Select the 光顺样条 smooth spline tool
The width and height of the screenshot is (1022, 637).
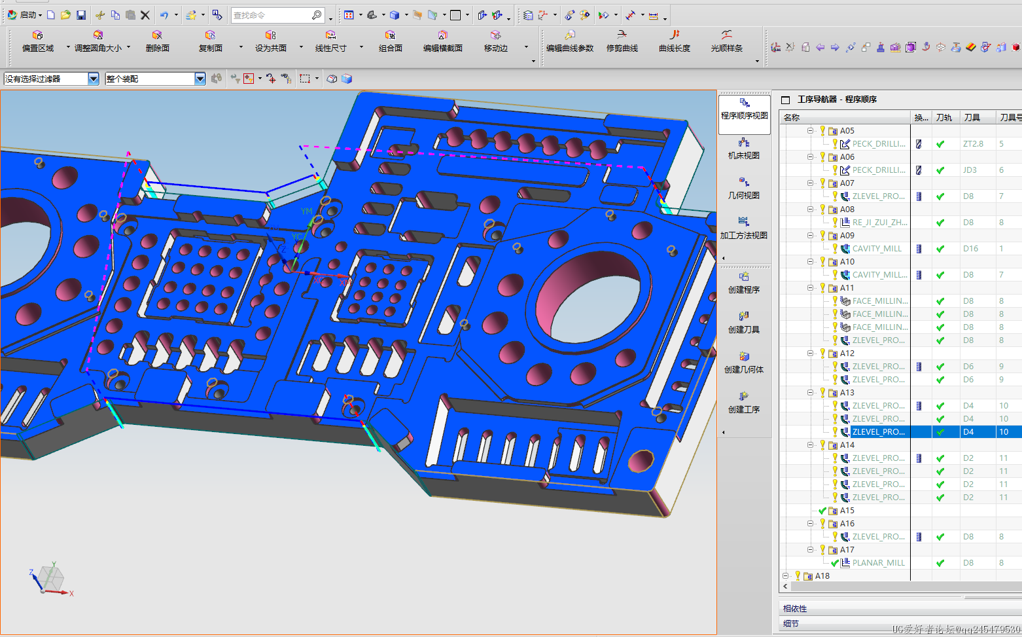[x=727, y=41]
